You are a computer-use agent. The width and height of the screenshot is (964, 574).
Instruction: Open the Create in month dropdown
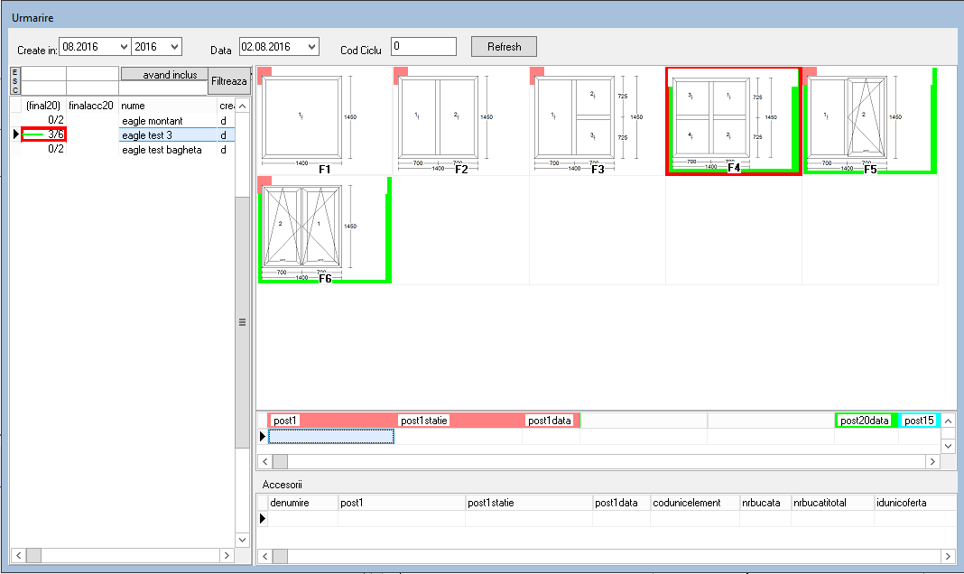click(124, 47)
